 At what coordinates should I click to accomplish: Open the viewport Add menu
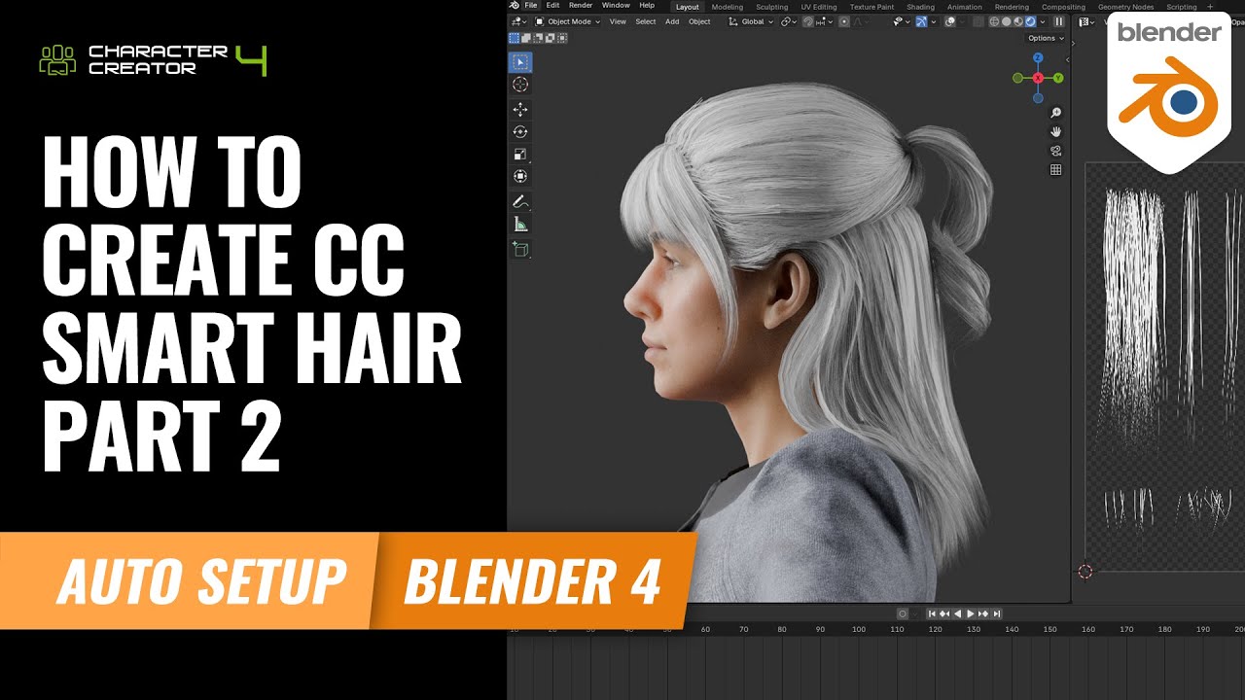(x=672, y=21)
